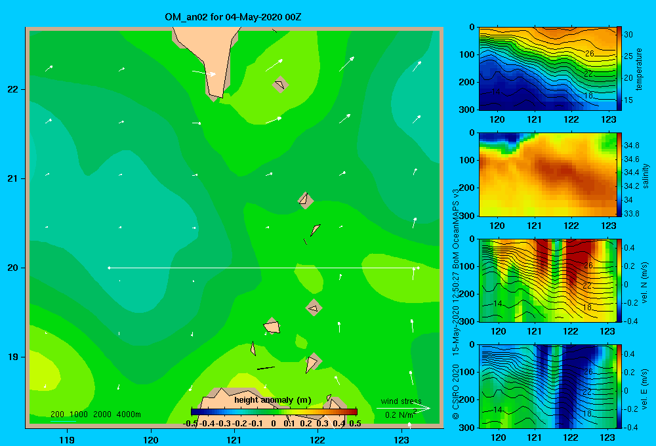Image resolution: width=656 pixels, height=446 pixels.
Task: Click the 26 contour label in temperature panel
Action: coord(590,54)
